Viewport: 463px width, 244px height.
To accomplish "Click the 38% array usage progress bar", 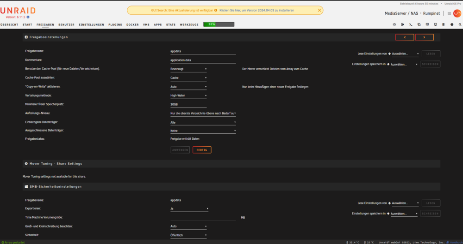I will coord(219,24).
